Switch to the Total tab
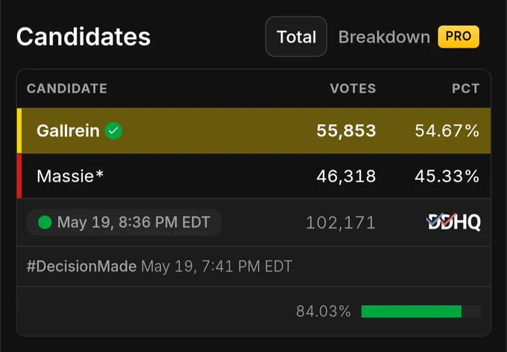Image resolution: width=507 pixels, height=352 pixels. click(296, 36)
